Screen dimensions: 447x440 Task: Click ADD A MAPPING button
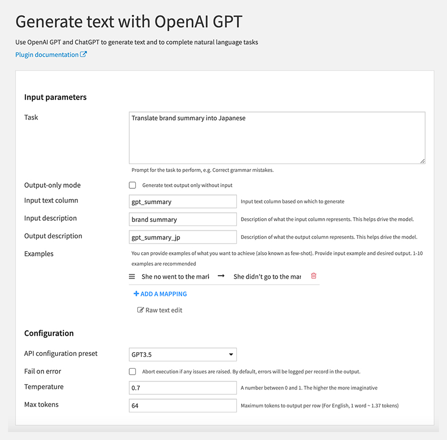pos(160,294)
